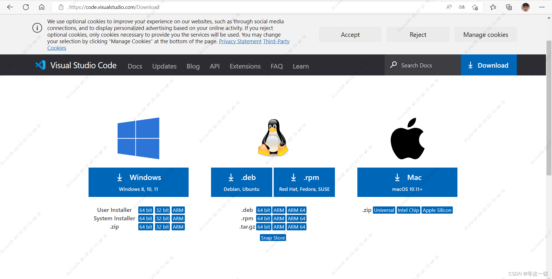Select System Installer ARM
This screenshot has height=279, width=552.
178,219
